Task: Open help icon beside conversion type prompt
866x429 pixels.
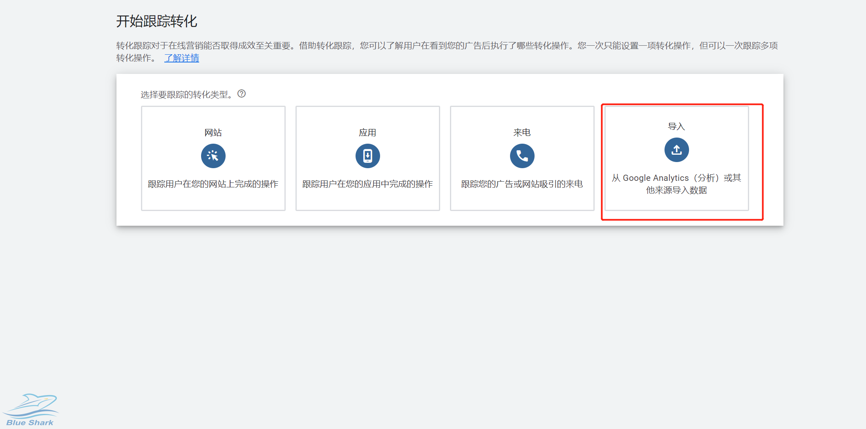Action: tap(242, 94)
